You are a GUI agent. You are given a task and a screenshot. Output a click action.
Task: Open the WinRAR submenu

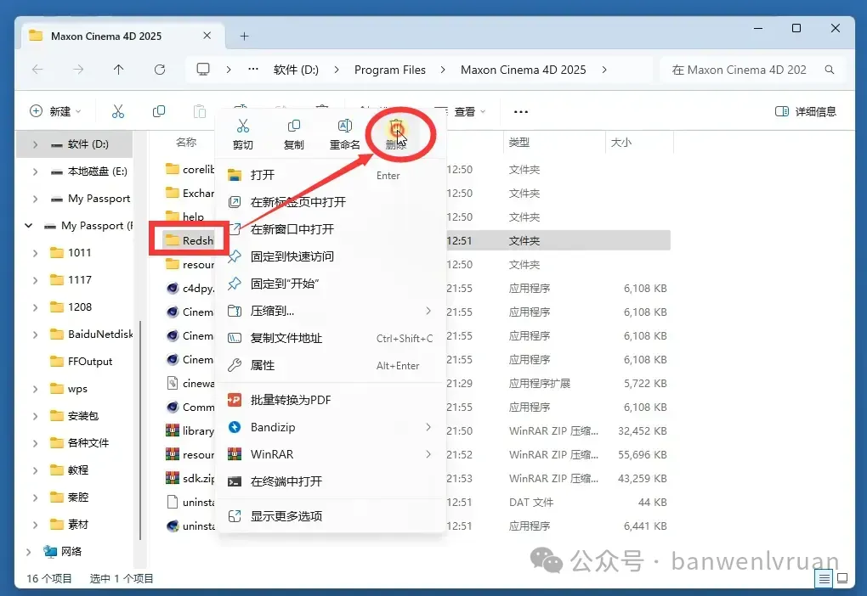(x=330, y=454)
